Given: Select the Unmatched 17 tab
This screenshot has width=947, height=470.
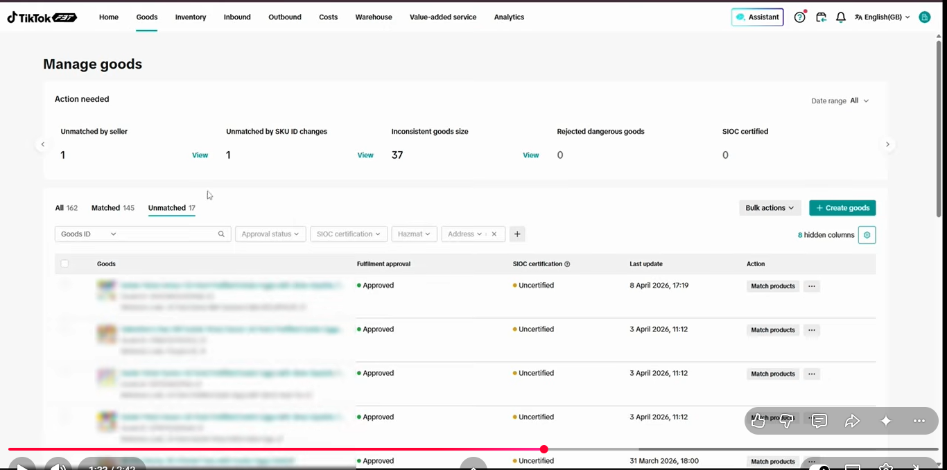Looking at the screenshot, I should coord(172,208).
